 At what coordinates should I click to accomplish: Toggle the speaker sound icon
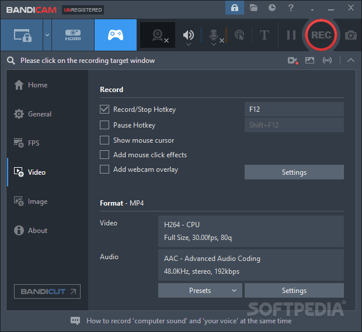coord(189,34)
